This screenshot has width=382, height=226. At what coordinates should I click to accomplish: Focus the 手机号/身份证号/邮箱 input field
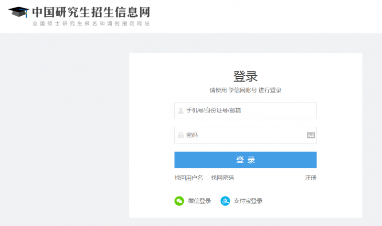(248, 111)
